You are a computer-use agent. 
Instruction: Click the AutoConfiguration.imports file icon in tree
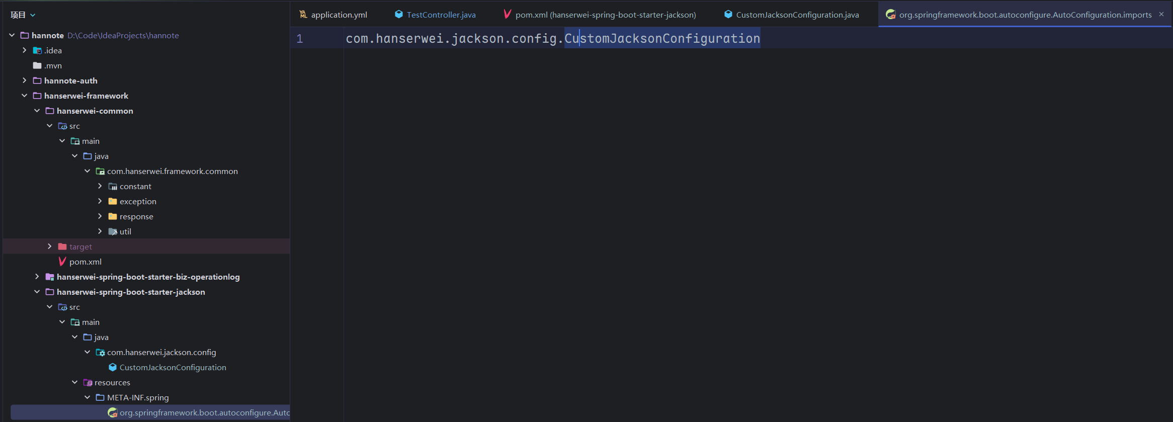pyautogui.click(x=113, y=412)
